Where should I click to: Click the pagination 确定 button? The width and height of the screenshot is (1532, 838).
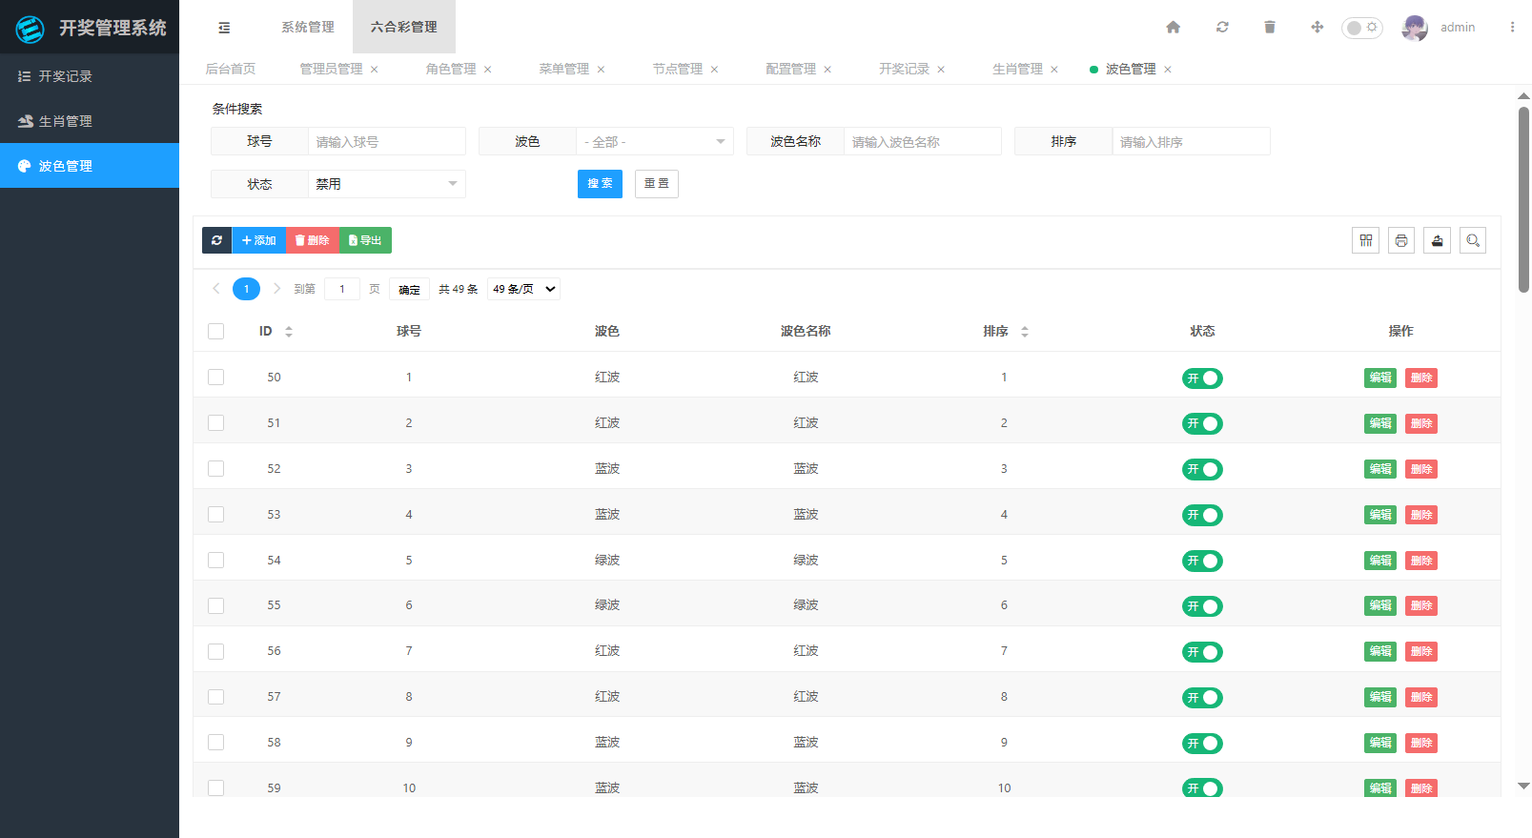coord(409,289)
